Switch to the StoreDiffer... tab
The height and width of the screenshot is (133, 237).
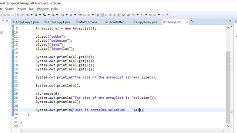[x=116, y=22]
